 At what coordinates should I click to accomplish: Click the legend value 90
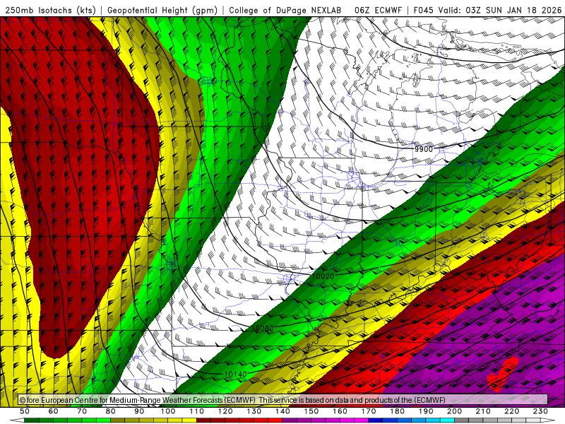tap(139, 411)
